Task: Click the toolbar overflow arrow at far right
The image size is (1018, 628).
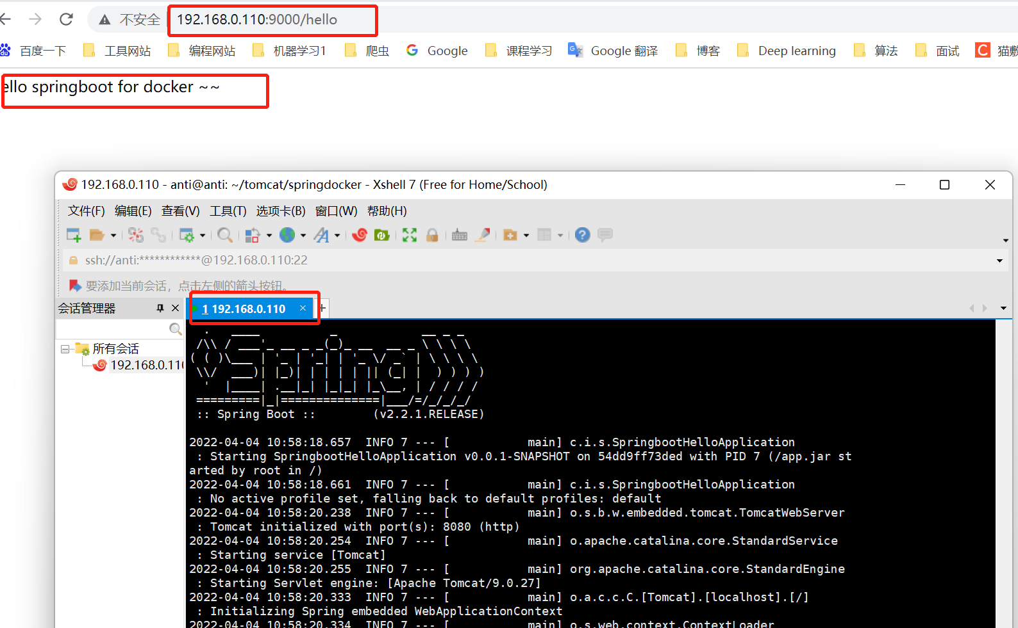Action: pyautogui.click(x=1005, y=241)
